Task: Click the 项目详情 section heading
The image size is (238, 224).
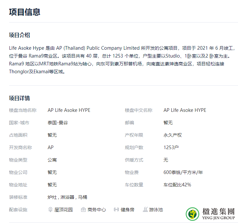Action: (x=20, y=98)
